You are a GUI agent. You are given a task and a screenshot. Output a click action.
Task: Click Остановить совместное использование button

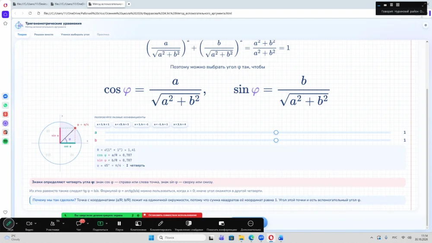(172, 215)
